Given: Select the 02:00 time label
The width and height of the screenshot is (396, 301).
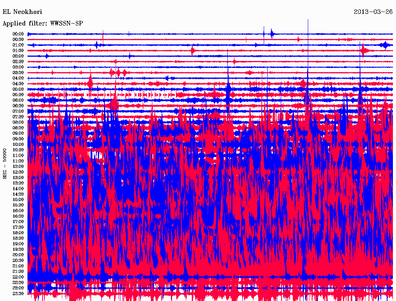Looking at the screenshot, I should [x=18, y=56].
